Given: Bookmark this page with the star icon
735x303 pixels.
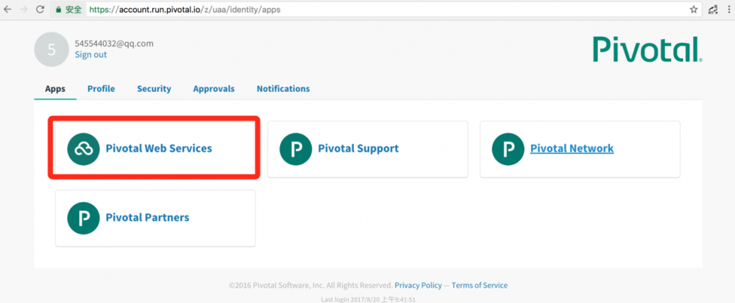Looking at the screenshot, I should pyautogui.click(x=693, y=10).
